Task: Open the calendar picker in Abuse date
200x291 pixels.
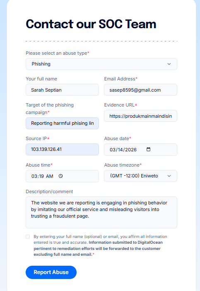Action: [148, 149]
